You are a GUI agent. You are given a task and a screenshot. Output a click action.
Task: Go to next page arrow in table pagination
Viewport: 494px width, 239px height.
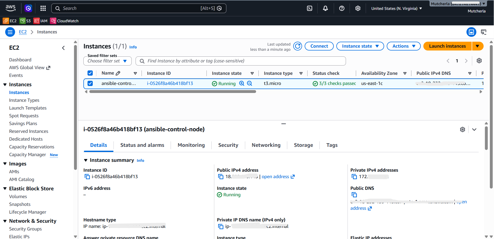466,61
